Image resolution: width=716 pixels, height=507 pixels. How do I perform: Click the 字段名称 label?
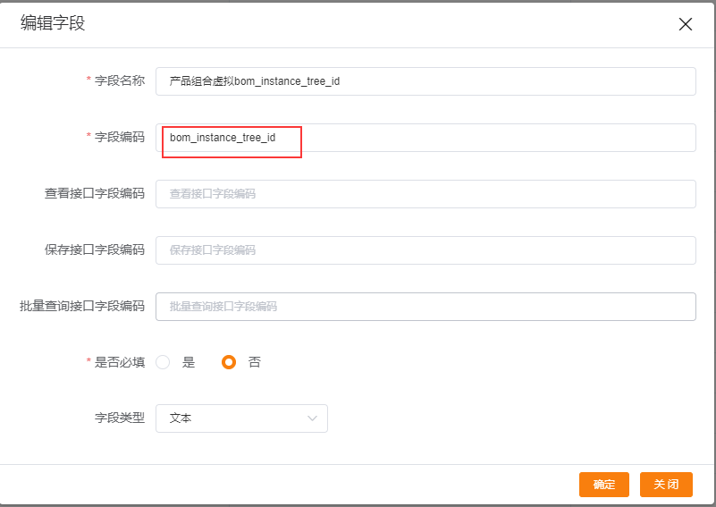120,80
